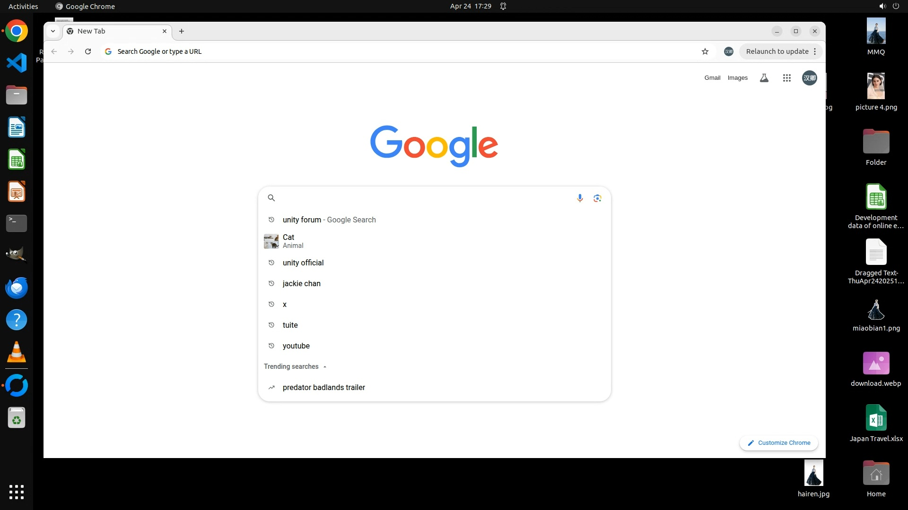Select the Cat Animal suggestion thumbnail
This screenshot has height=510, width=908.
coord(271,241)
